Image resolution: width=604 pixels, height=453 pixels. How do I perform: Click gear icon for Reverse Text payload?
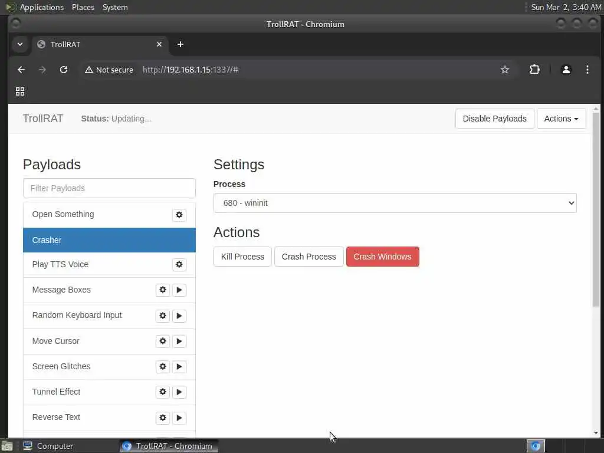pos(163,418)
